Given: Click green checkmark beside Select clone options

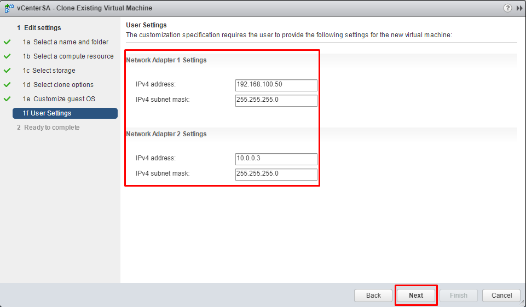Looking at the screenshot, I should click(7, 85).
